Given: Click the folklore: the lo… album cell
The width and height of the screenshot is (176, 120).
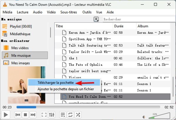Looking at the screenshot, I should (x=153, y=58).
